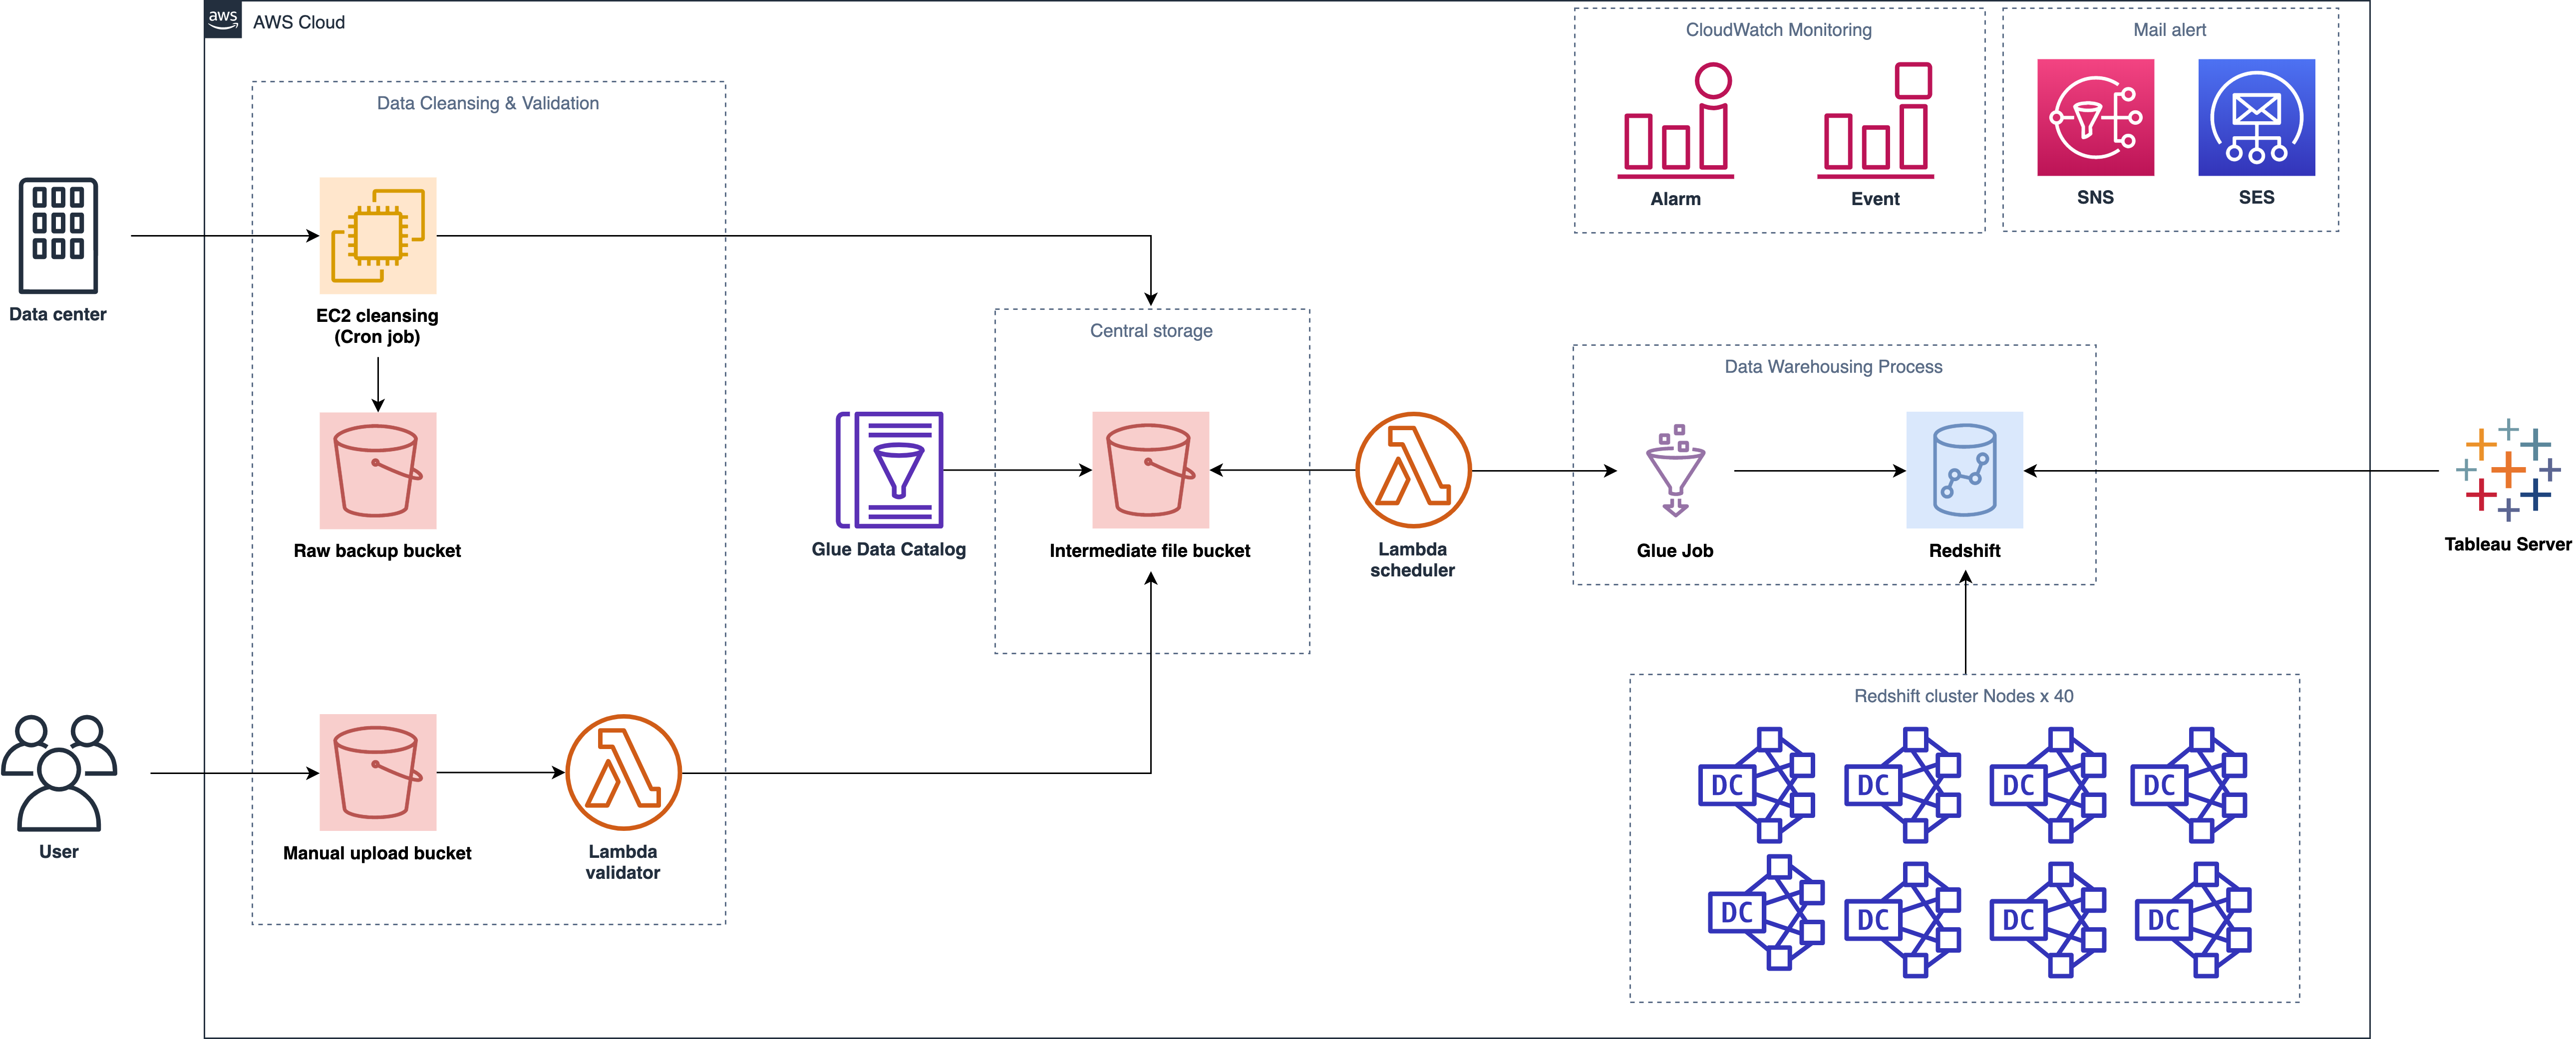
Task: Click the 'Glue Job' label
Action: click(1675, 551)
